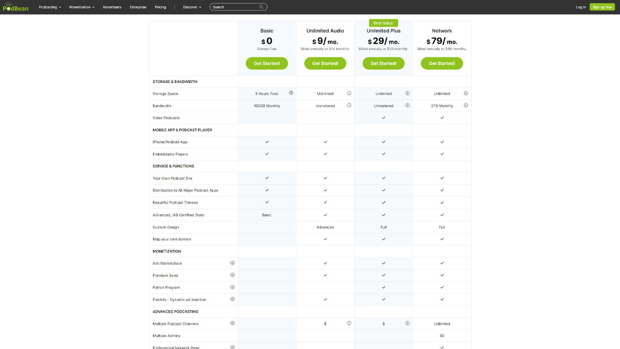
Task: Click info icon beside Ads Marketplace
Action: (x=232, y=263)
